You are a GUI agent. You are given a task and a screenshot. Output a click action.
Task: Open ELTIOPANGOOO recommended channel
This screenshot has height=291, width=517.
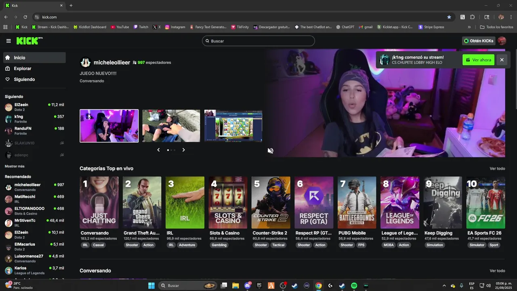pos(34,211)
